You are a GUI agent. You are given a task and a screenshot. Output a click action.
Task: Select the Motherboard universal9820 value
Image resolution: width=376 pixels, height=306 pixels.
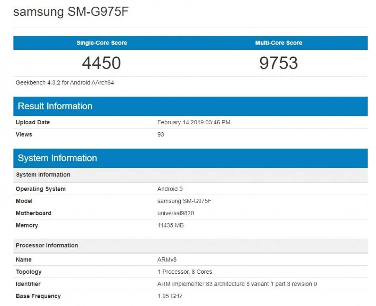(176, 213)
